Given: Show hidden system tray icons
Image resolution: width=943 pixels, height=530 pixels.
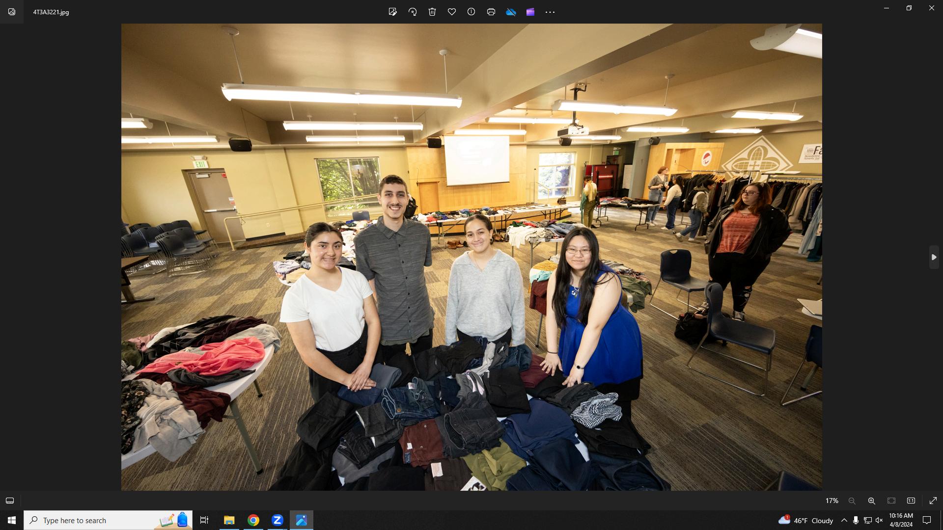Looking at the screenshot, I should click(x=844, y=520).
